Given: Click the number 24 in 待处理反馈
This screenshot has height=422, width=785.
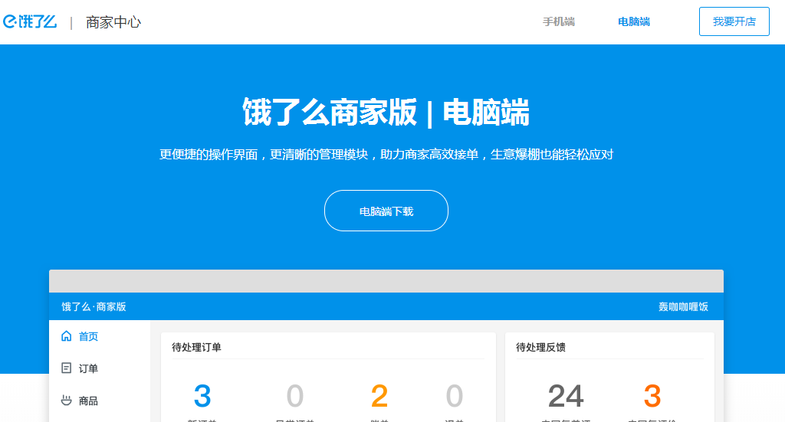Looking at the screenshot, I should coord(566,396).
